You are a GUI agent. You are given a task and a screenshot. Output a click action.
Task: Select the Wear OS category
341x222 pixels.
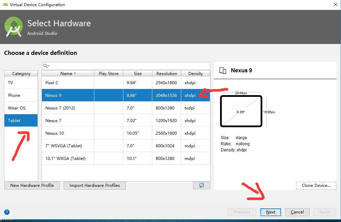pos(21,108)
